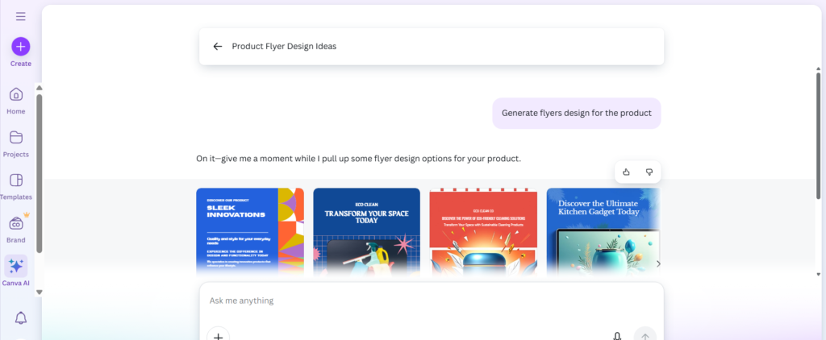826x340 pixels.
Task: Open Projects folder icon
Action: coord(16,138)
